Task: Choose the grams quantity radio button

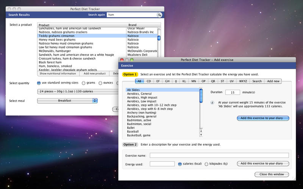Action: pyautogui.click(x=84, y=83)
